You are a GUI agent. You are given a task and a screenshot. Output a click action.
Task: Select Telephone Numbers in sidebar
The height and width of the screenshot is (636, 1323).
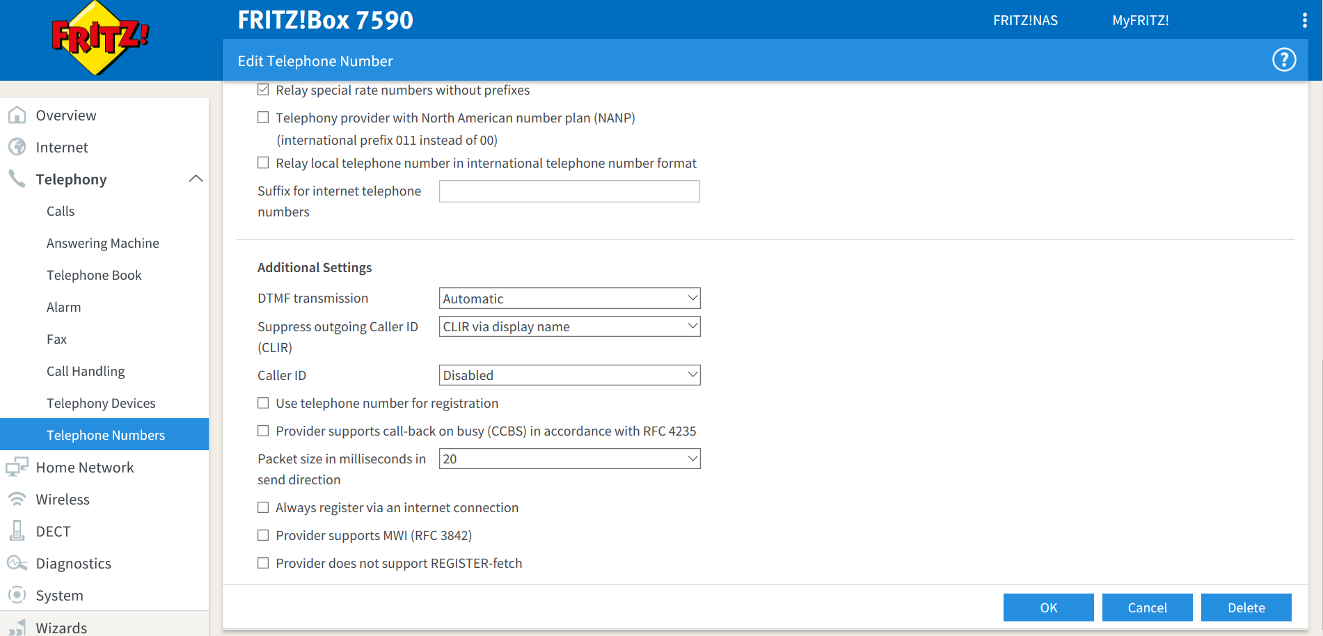104,434
